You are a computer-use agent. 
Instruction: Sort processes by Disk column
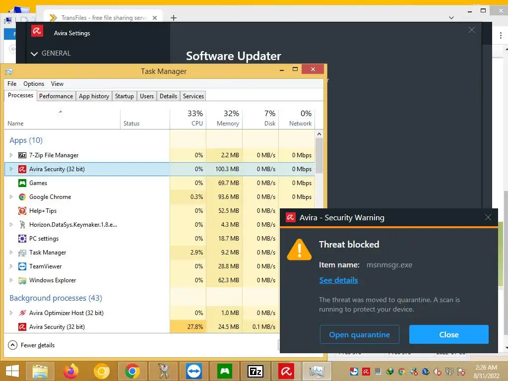[x=261, y=118]
